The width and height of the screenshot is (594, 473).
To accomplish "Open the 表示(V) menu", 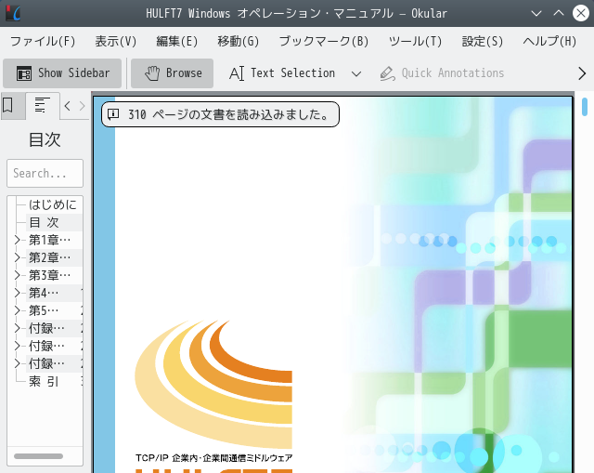I will (x=115, y=41).
